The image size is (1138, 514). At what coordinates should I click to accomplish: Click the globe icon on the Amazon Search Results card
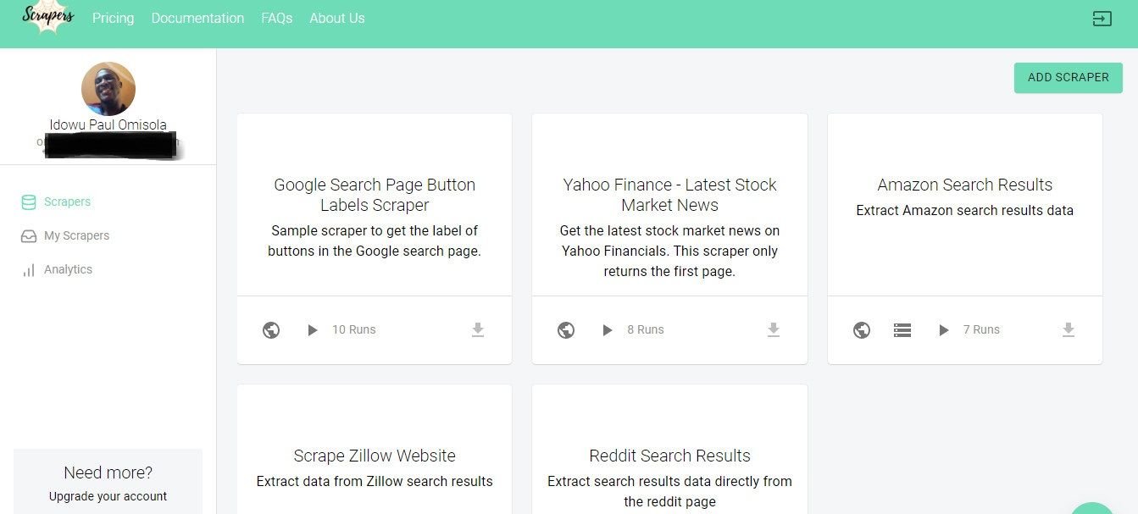point(862,330)
